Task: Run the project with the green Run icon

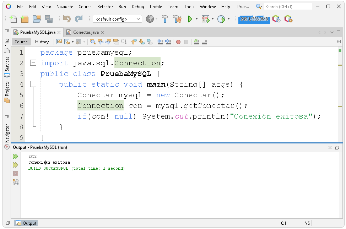Action: pos(190,19)
